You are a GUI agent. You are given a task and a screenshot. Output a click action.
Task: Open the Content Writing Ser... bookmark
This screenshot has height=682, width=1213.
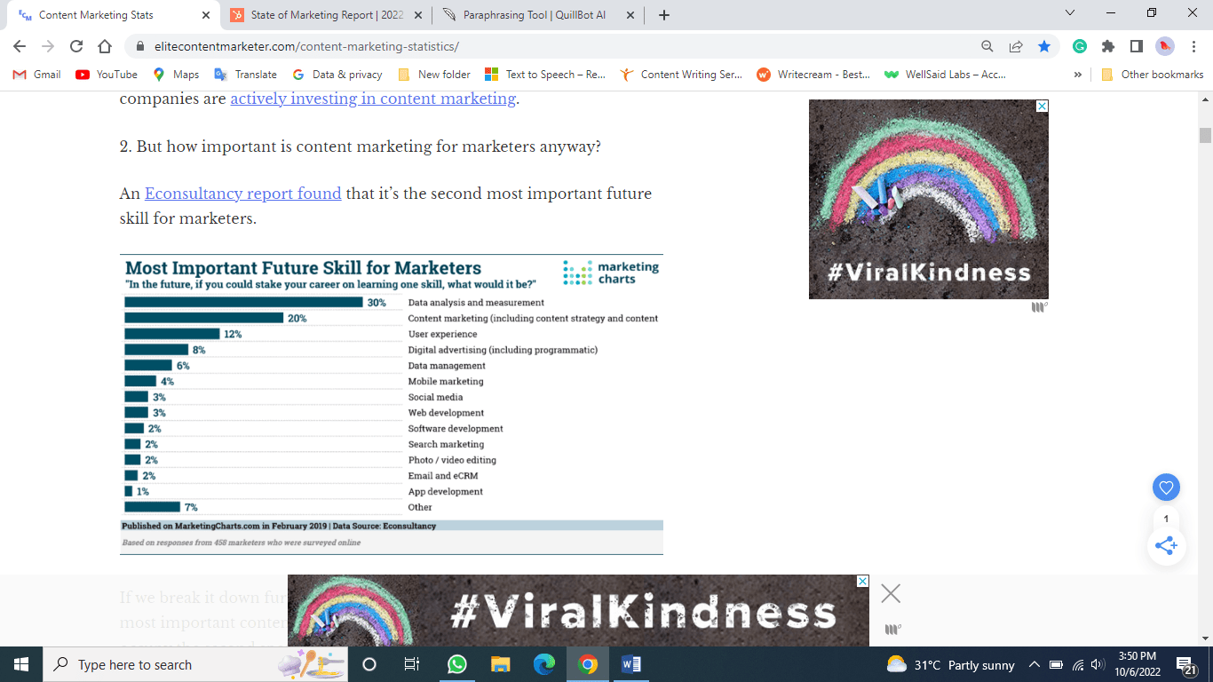click(x=681, y=75)
